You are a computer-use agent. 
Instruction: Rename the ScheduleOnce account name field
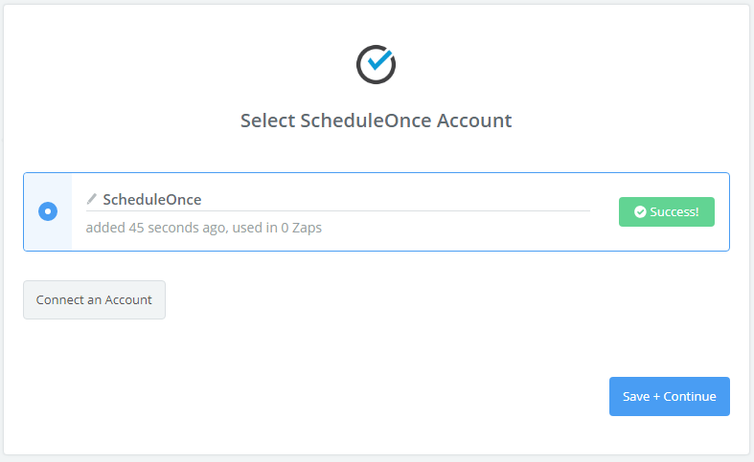pos(152,200)
